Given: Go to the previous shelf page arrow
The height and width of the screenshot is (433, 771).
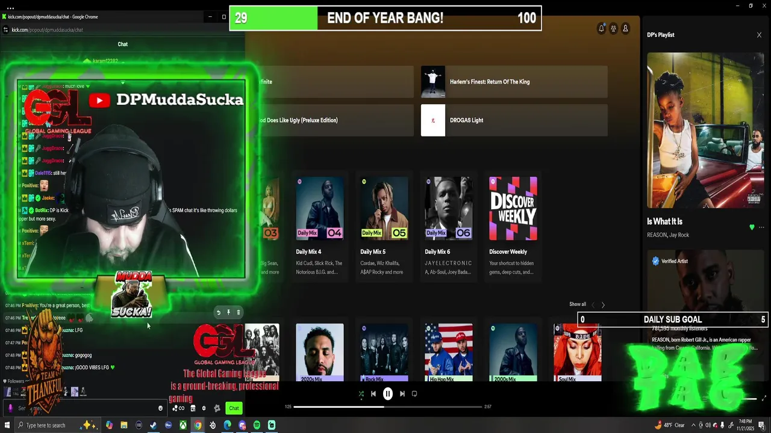Looking at the screenshot, I should click(593, 305).
